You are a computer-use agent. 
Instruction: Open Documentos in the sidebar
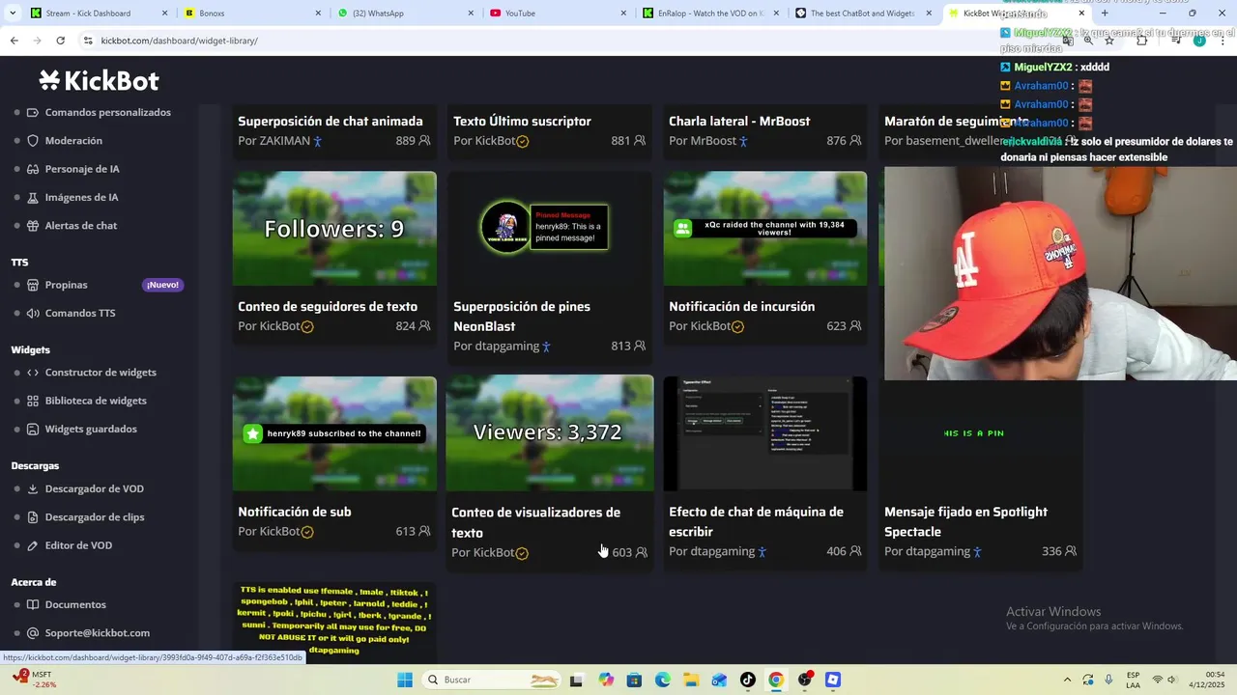pyautogui.click(x=75, y=604)
